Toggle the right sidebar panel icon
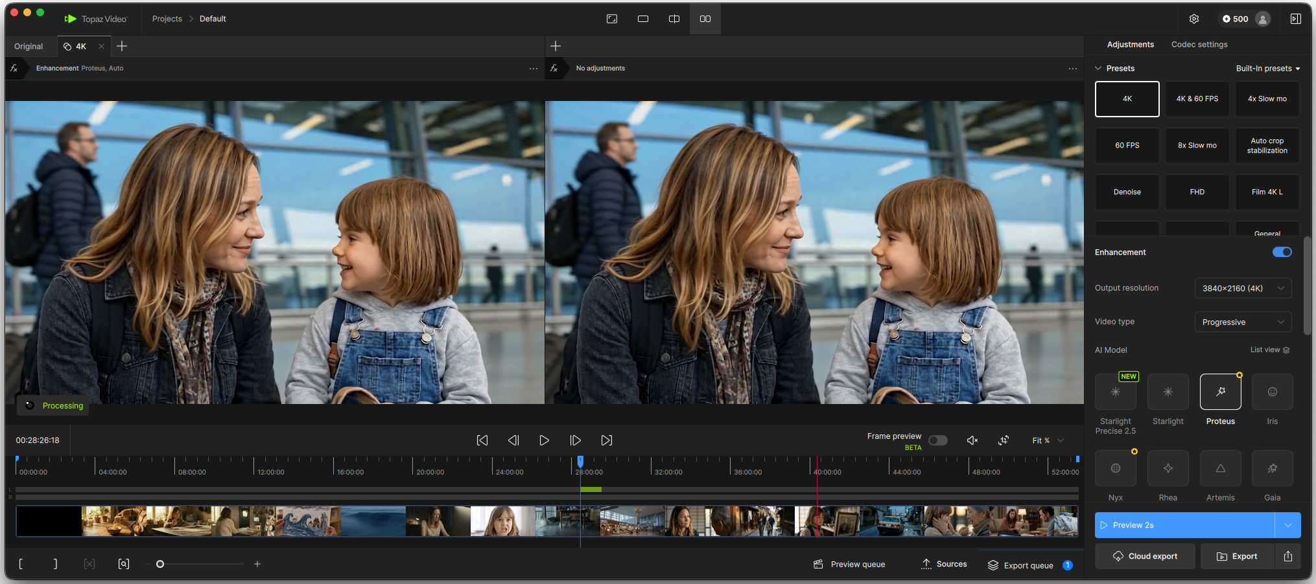 pyautogui.click(x=1296, y=19)
